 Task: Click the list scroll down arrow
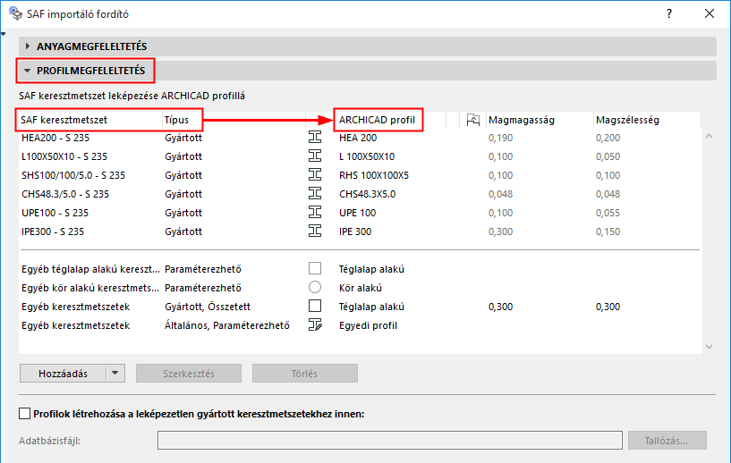pyautogui.click(x=710, y=347)
